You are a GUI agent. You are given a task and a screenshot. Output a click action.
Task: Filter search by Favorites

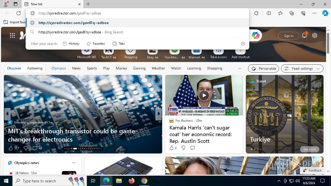click(x=96, y=44)
